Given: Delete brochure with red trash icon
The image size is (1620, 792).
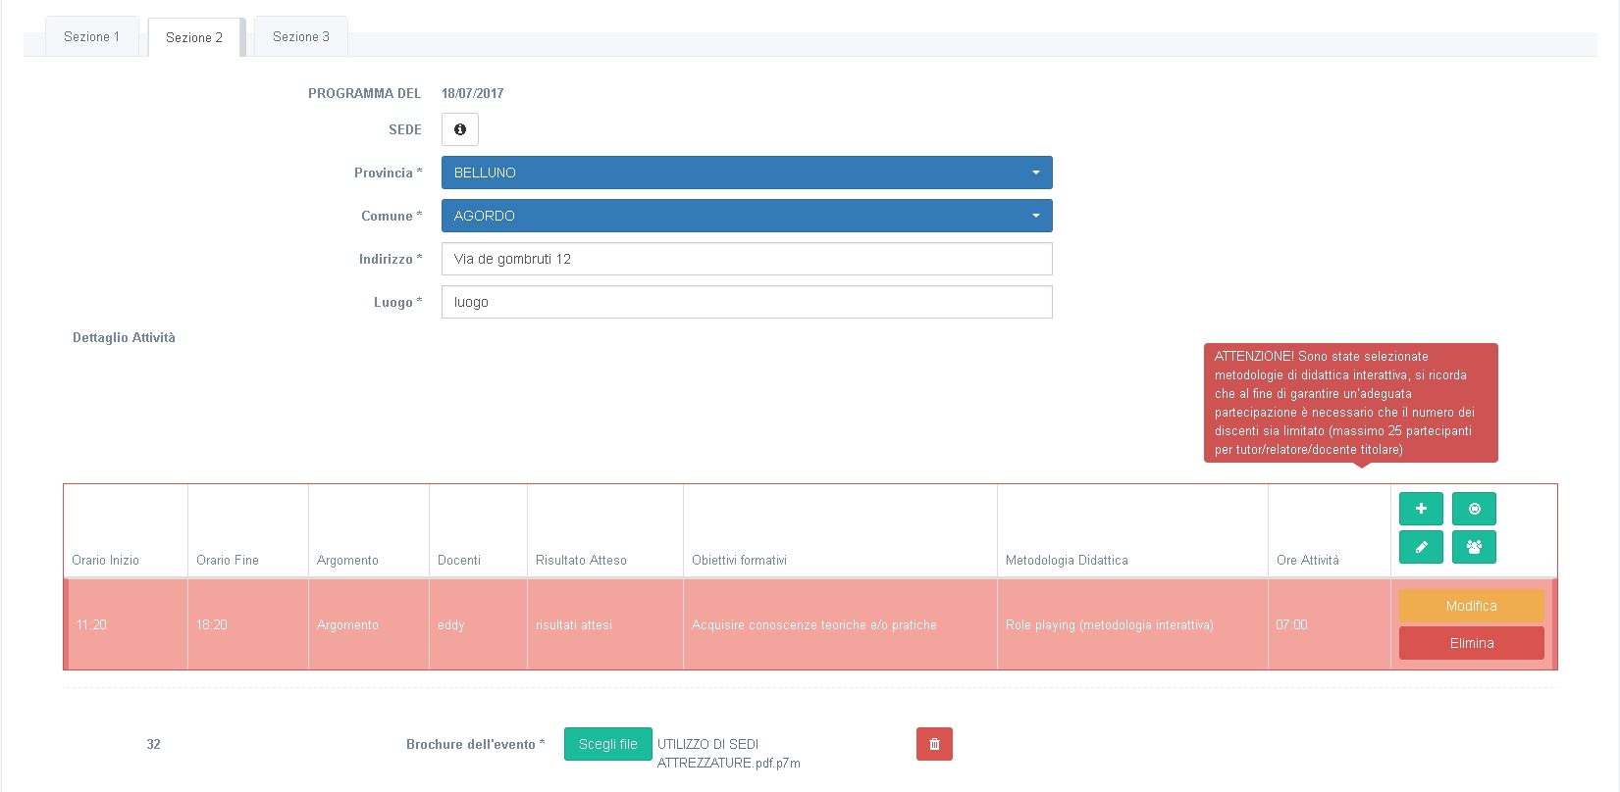Looking at the screenshot, I should point(934,744).
